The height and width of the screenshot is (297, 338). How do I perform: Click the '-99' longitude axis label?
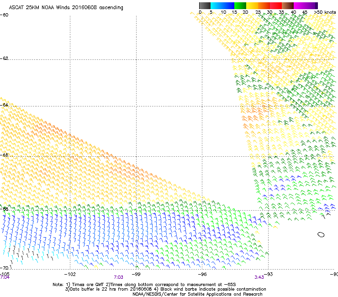(x=136, y=274)
